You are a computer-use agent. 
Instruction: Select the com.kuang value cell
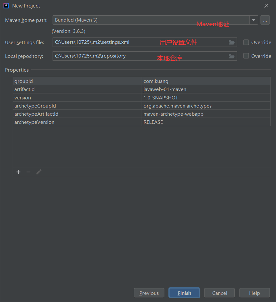tap(206, 81)
